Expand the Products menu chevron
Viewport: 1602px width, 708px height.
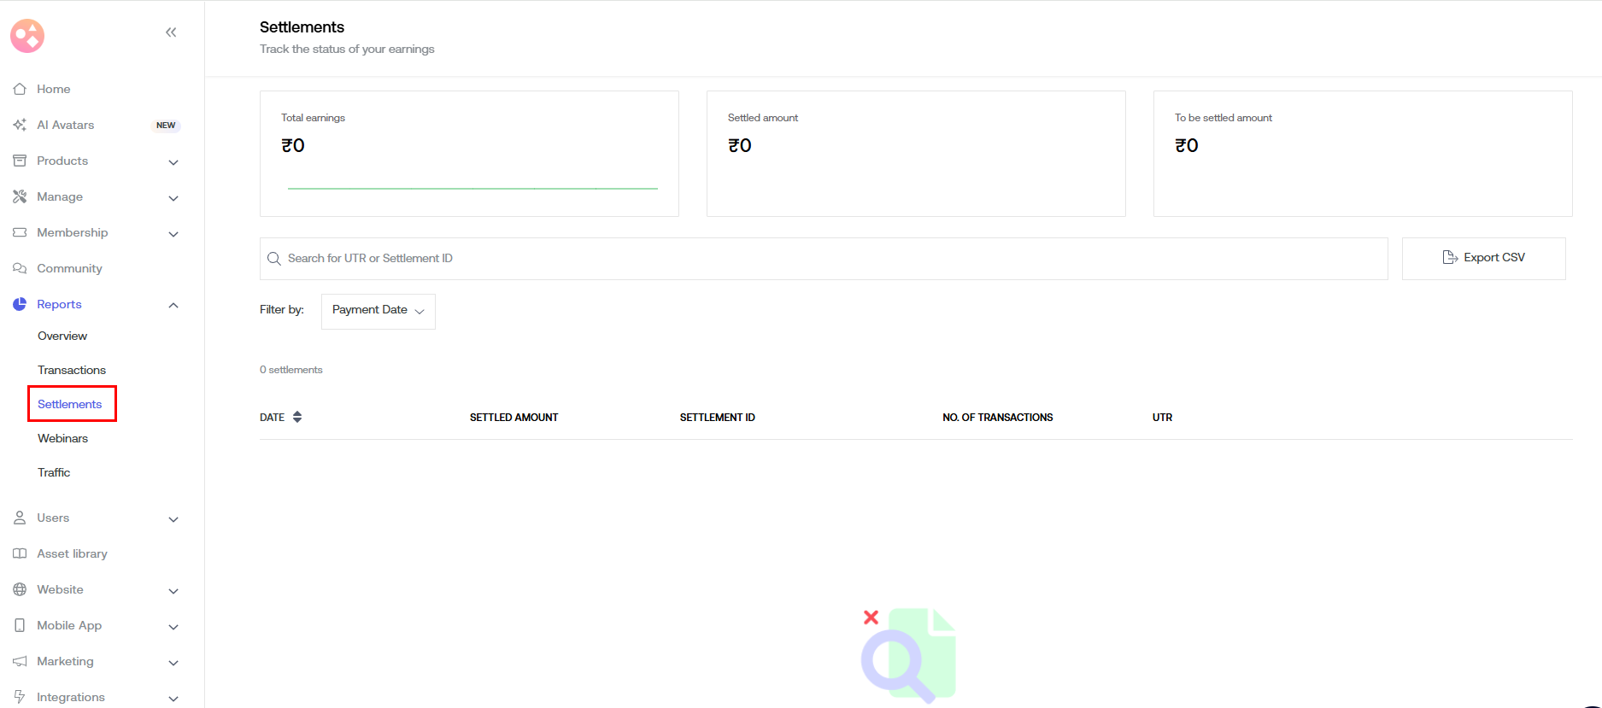pyautogui.click(x=173, y=162)
